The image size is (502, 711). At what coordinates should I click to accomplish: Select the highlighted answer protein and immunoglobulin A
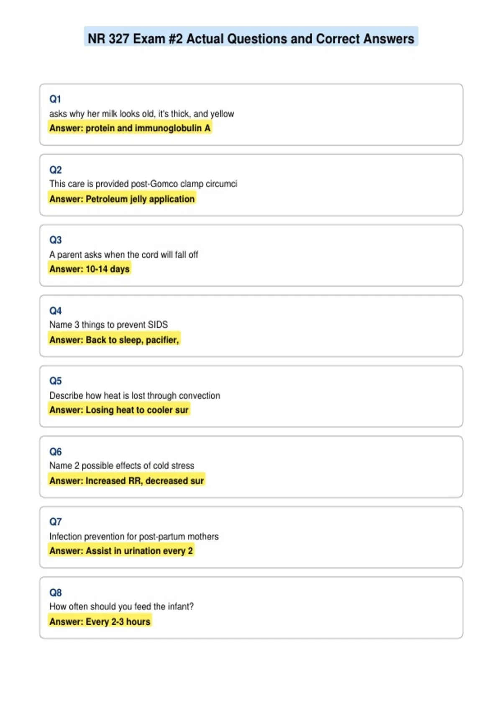coord(130,128)
